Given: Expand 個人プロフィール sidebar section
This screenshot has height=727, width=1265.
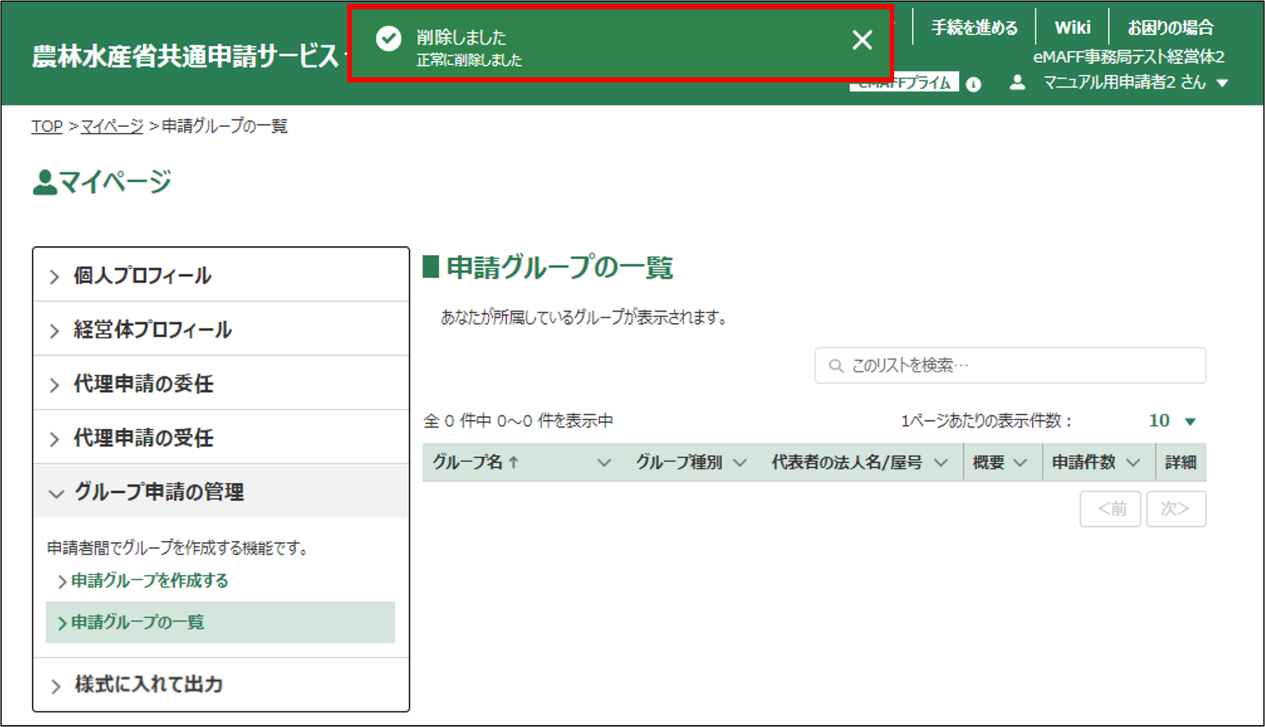Looking at the screenshot, I should (142, 276).
